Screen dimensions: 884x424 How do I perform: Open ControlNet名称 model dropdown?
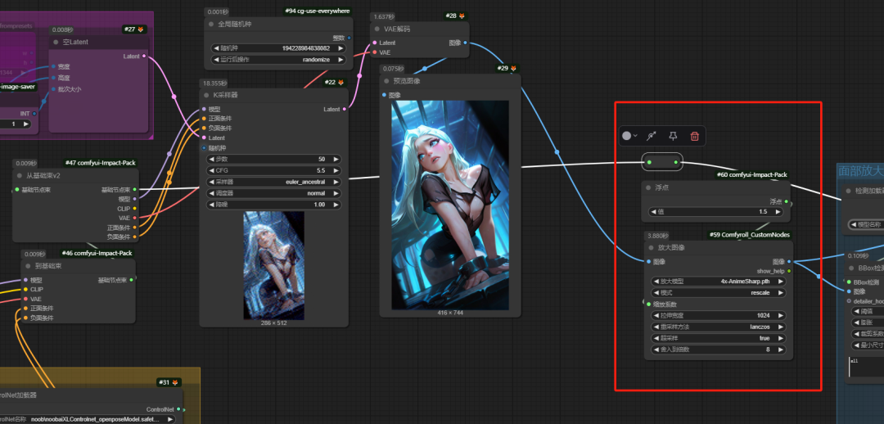click(86, 419)
